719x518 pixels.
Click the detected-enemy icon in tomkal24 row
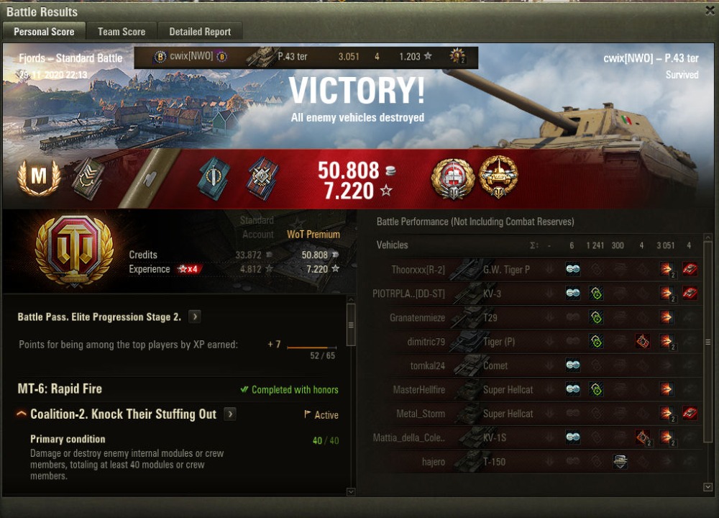573,365
